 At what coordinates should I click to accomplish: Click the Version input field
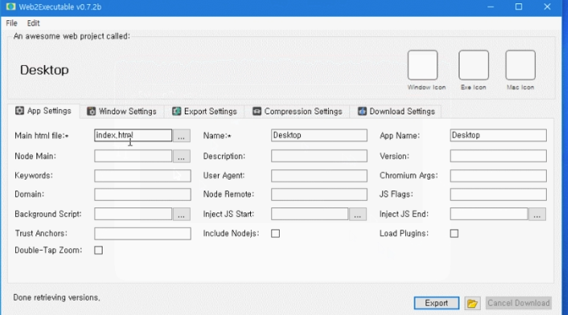click(x=498, y=156)
